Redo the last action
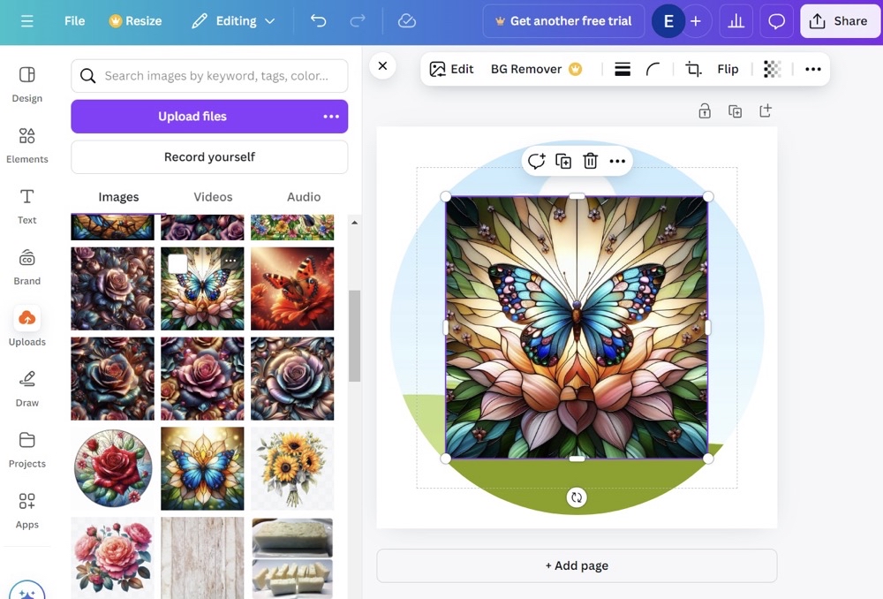Screen dimensions: 883x599 coord(358,21)
